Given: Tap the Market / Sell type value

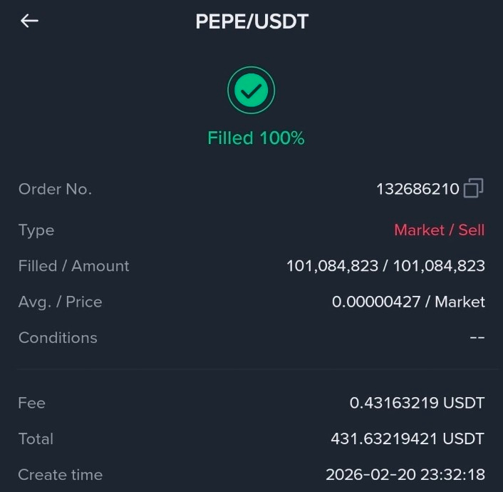Looking at the screenshot, I should pyautogui.click(x=439, y=230).
